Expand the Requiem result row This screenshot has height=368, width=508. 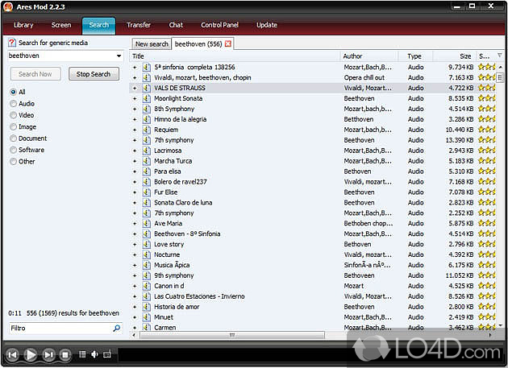point(135,130)
